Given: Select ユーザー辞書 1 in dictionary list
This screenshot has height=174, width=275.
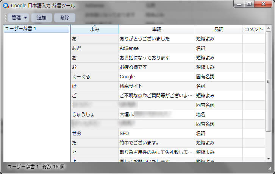Looking at the screenshot, I should 36,29.
